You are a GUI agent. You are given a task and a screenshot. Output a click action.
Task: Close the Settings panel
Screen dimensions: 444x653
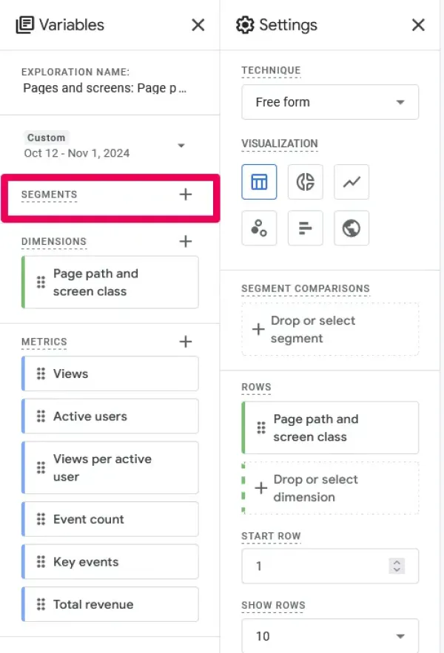click(418, 25)
